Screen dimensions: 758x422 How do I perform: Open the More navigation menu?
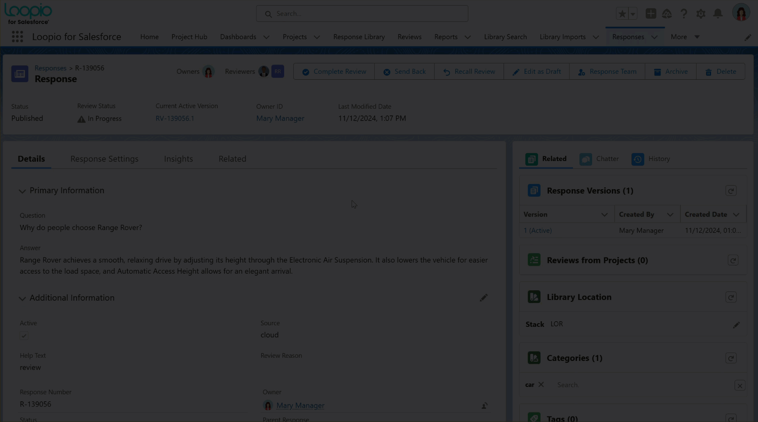pyautogui.click(x=685, y=37)
